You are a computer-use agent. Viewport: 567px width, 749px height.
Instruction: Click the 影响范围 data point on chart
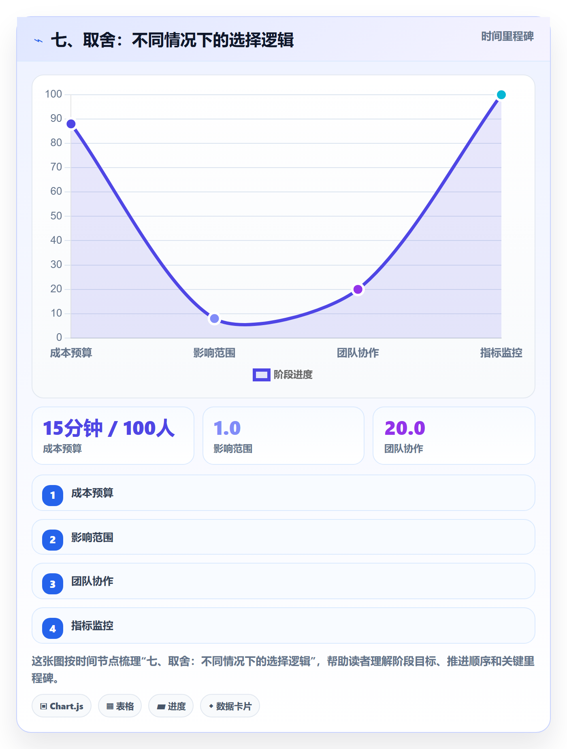215,319
